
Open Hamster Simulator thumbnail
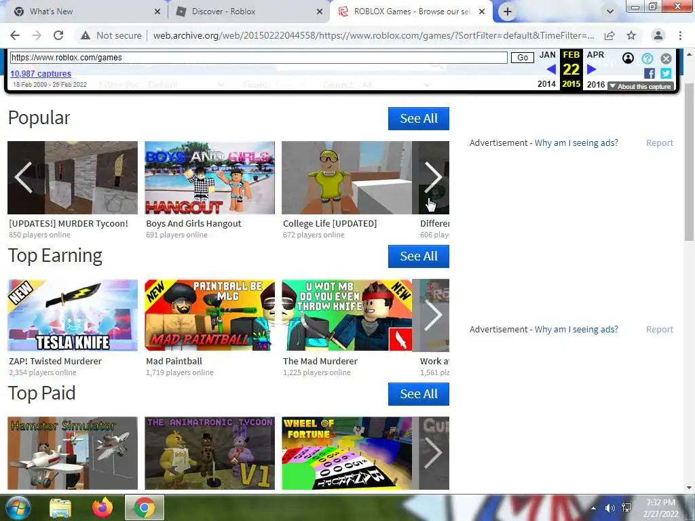pyautogui.click(x=73, y=452)
